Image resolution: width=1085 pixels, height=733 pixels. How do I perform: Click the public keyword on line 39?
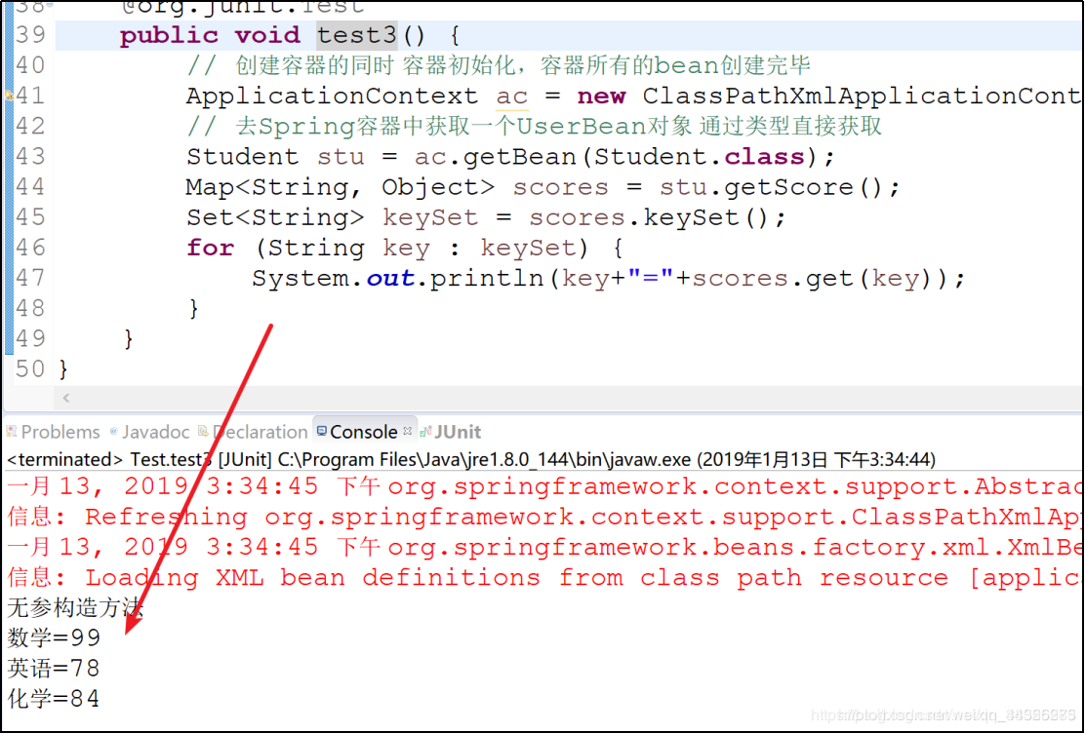[x=169, y=34]
